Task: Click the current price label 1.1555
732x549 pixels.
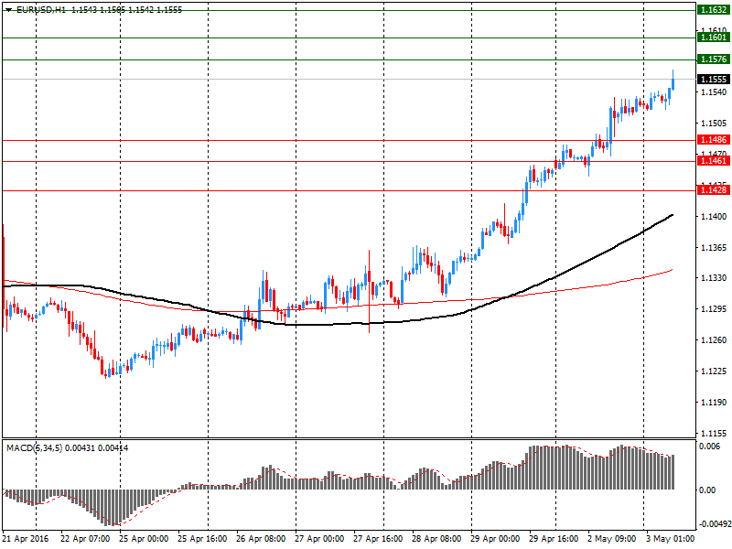Action: pos(714,80)
